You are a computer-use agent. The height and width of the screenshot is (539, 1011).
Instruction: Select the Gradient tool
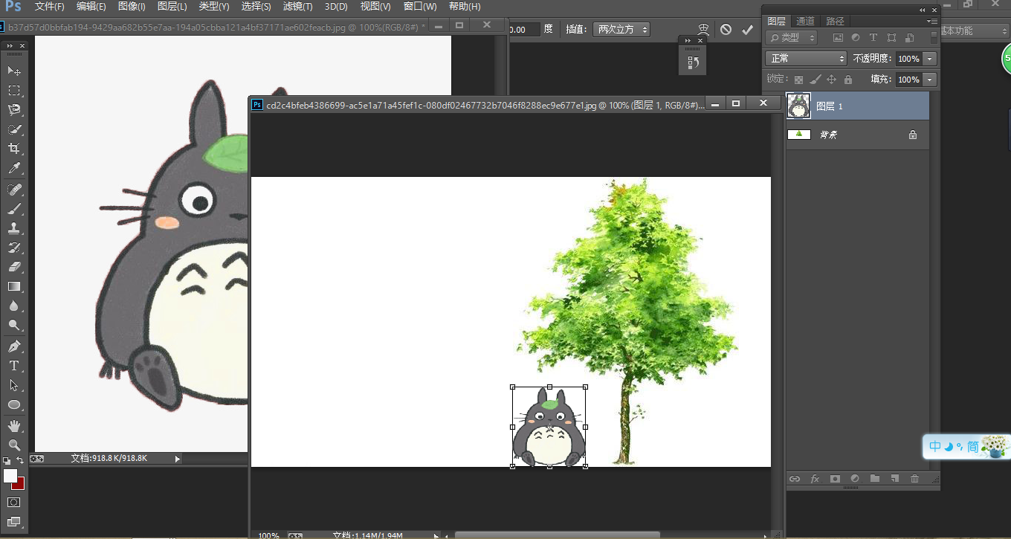14,286
